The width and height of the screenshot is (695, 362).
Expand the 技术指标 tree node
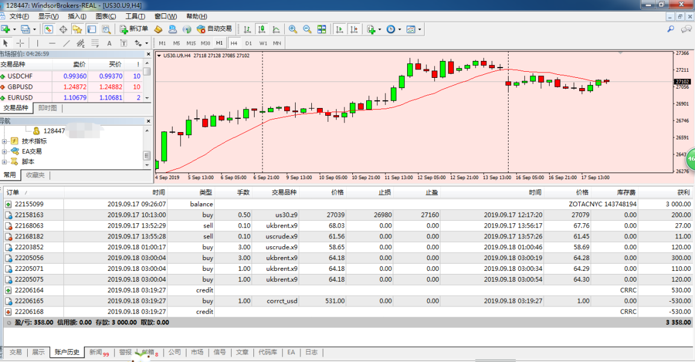click(5, 141)
